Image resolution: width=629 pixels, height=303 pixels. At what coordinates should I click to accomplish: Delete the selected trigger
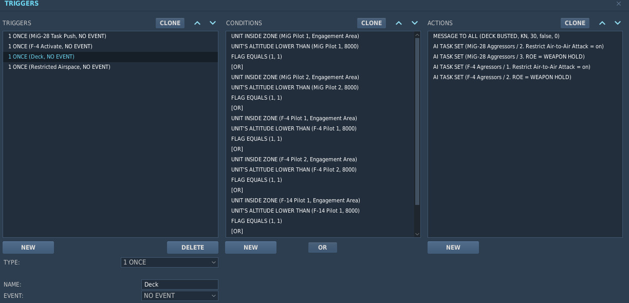coord(193,248)
